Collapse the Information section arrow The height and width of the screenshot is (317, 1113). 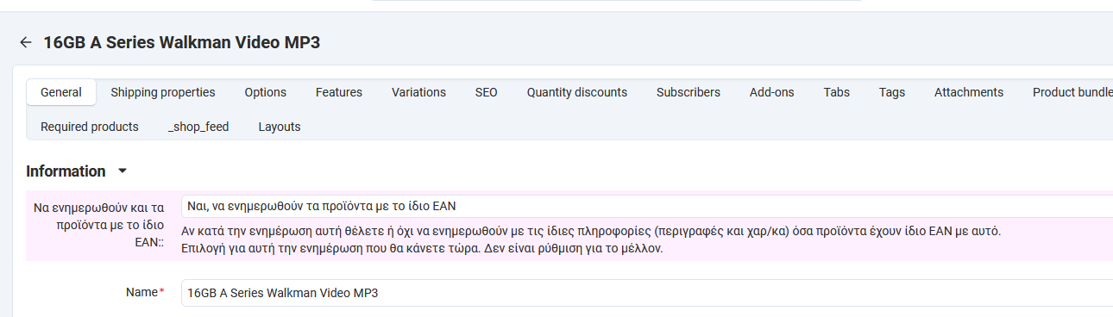[x=122, y=171]
